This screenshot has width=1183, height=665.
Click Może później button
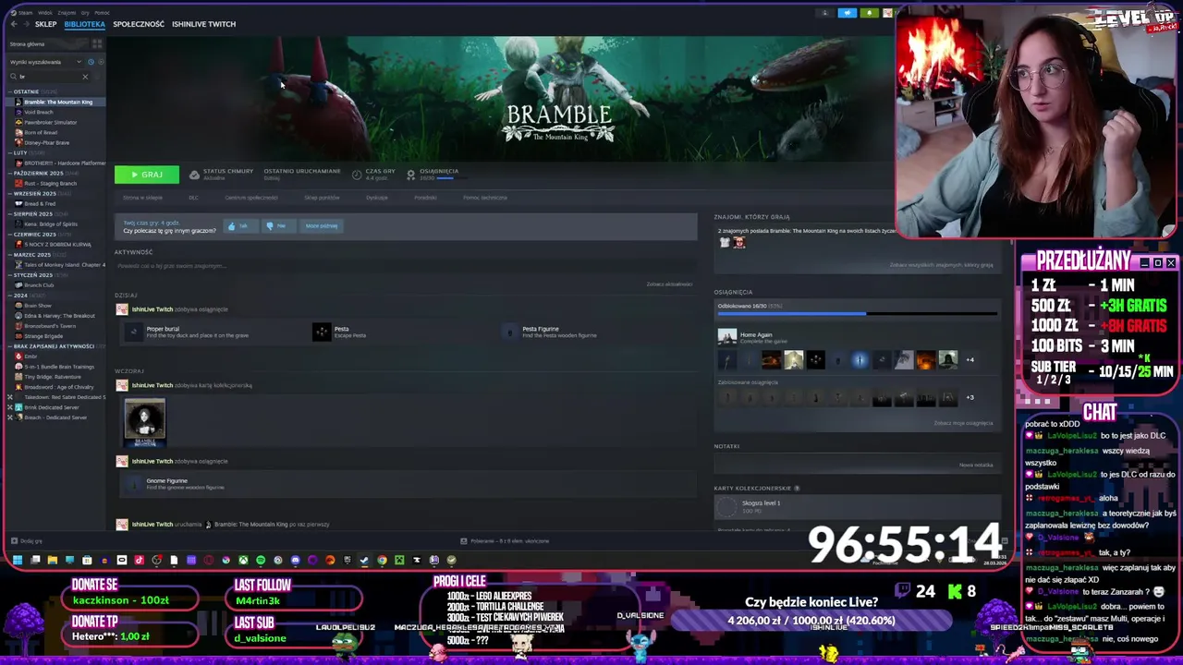point(322,226)
